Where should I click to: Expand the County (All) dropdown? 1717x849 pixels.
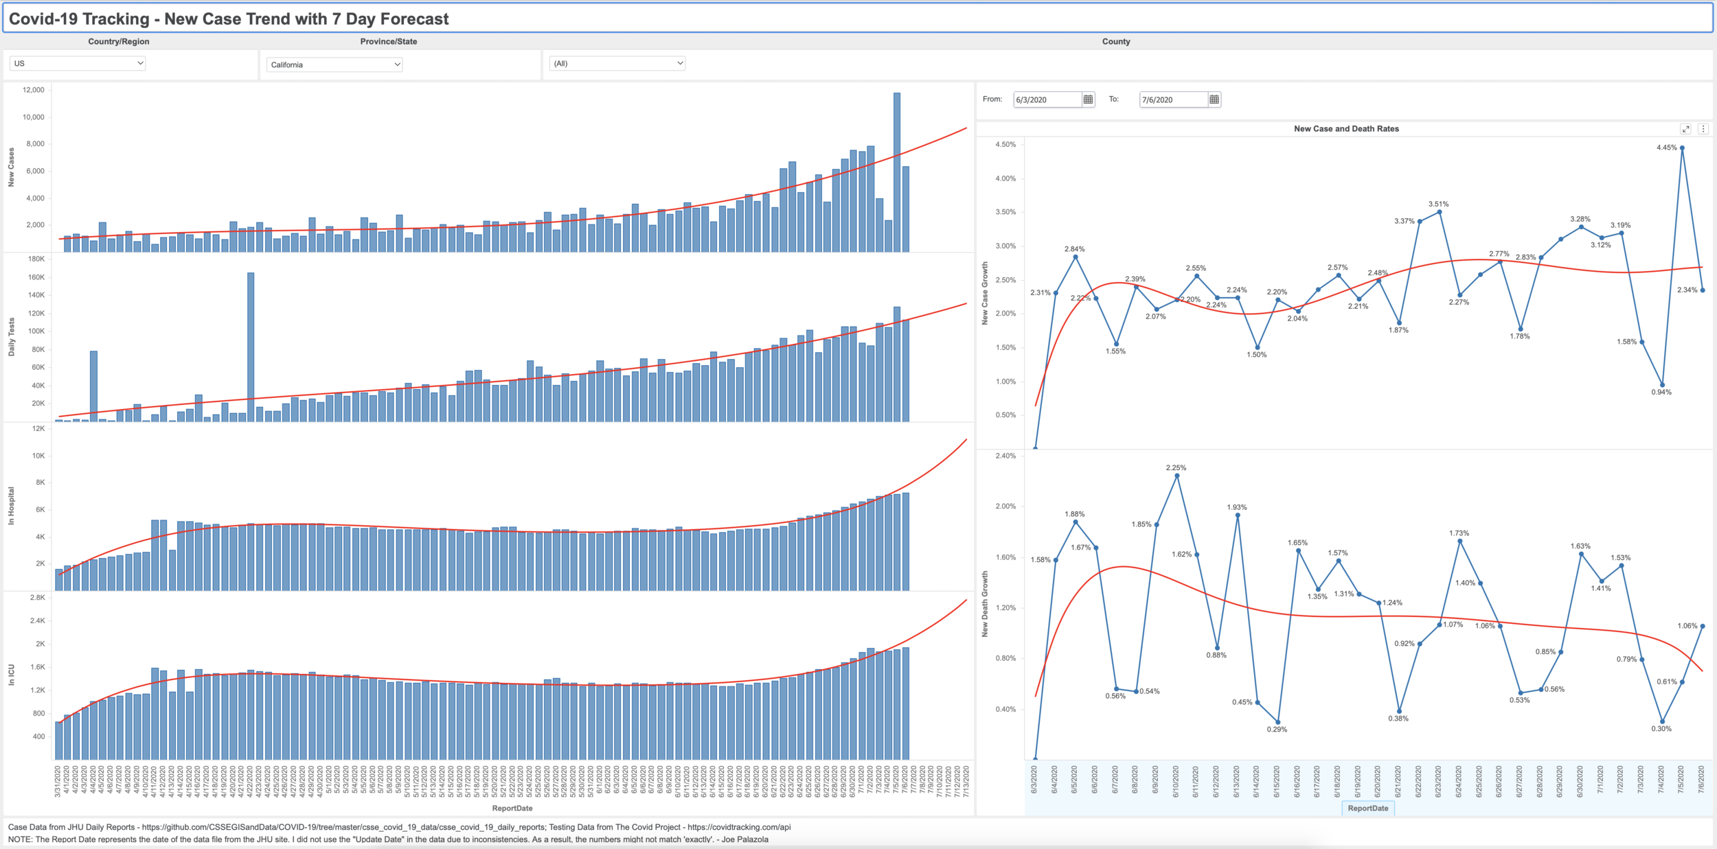coord(617,63)
